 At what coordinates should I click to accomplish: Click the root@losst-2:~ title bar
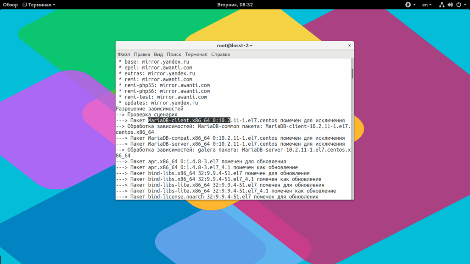click(x=235, y=45)
